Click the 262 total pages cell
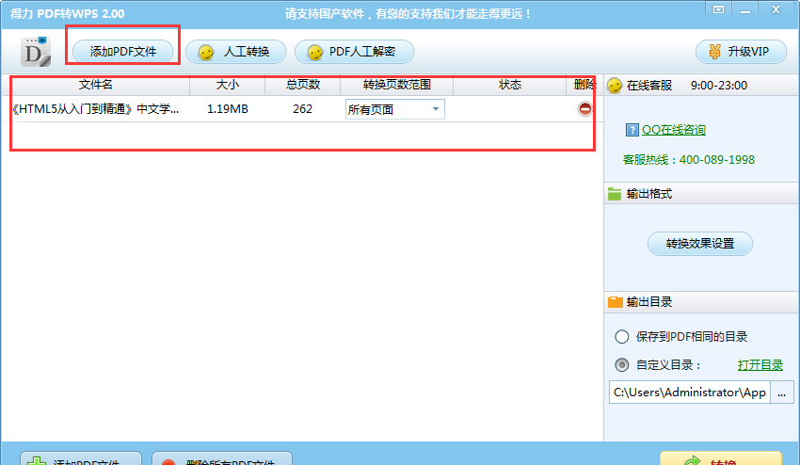Viewport: 800px width, 465px height. (302, 109)
